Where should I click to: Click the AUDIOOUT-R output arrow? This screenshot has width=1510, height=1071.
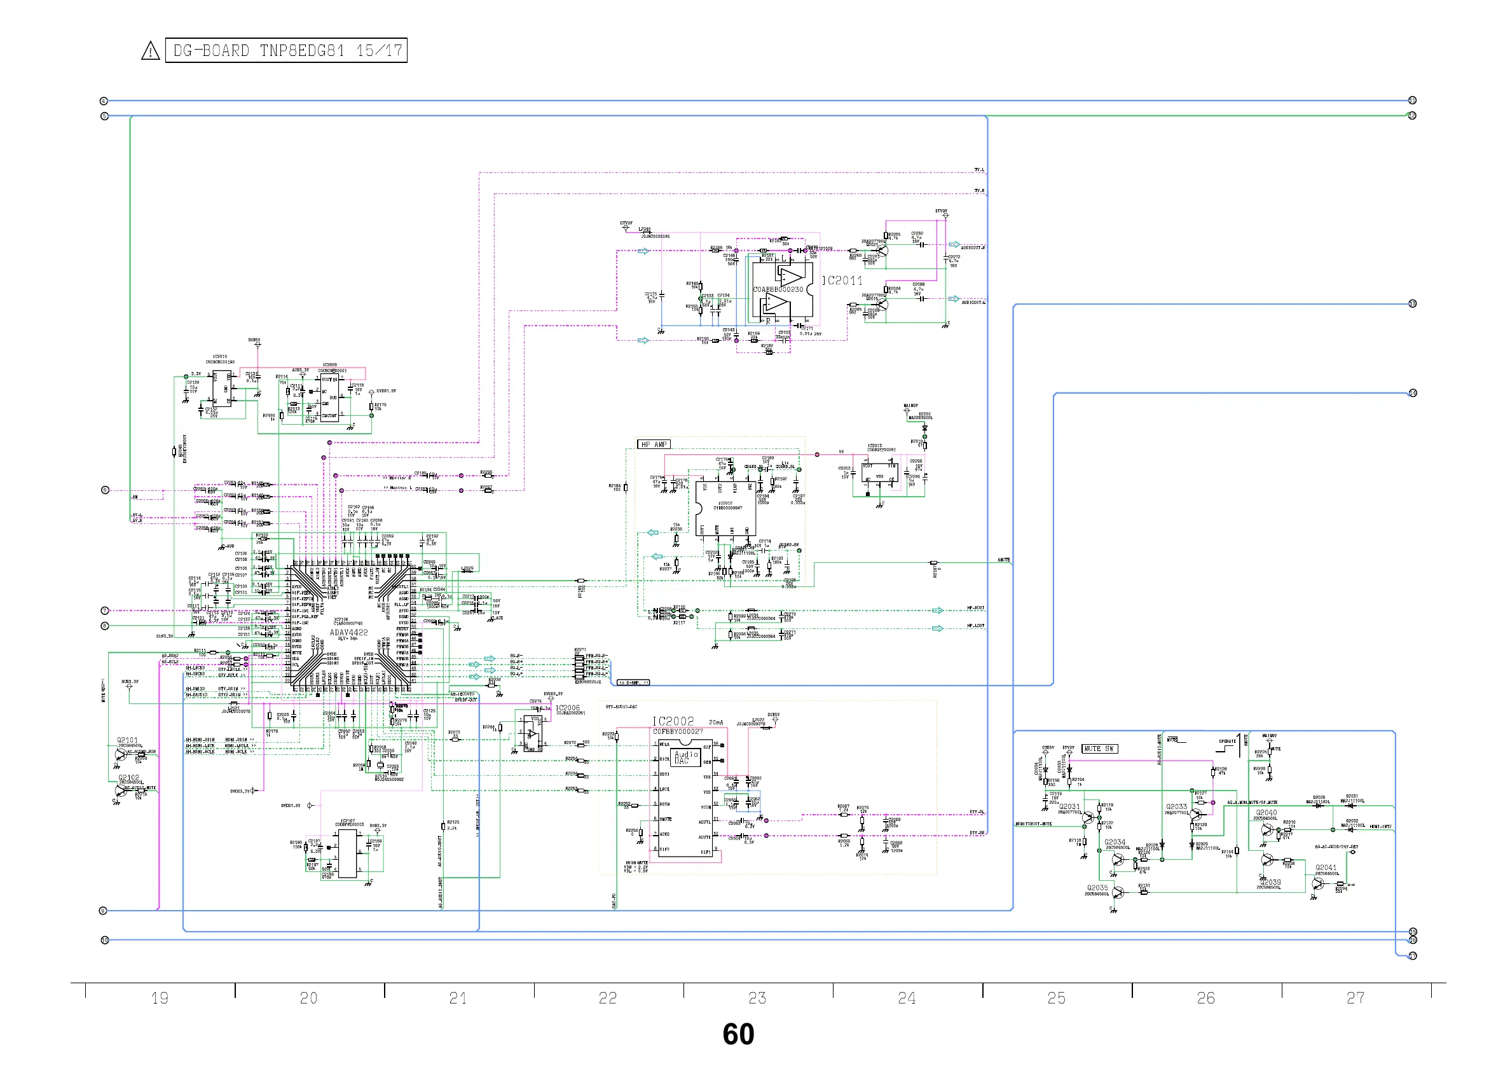[954, 245]
